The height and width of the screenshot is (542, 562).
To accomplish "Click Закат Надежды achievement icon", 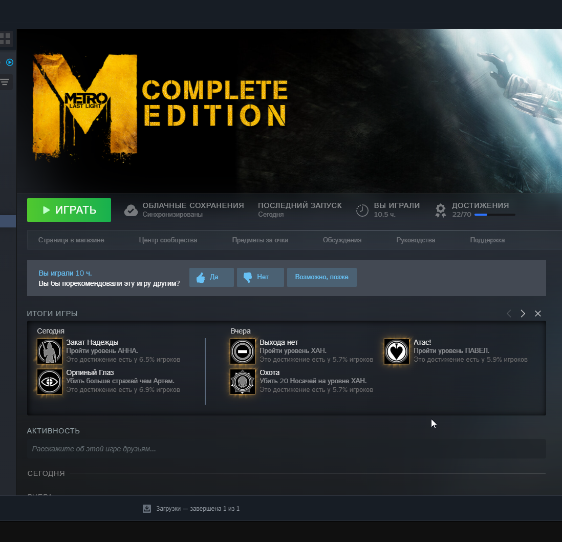I will pyautogui.click(x=50, y=351).
